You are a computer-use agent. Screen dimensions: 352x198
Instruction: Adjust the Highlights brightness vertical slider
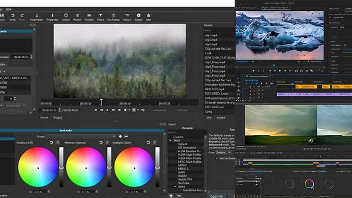tap(158, 167)
